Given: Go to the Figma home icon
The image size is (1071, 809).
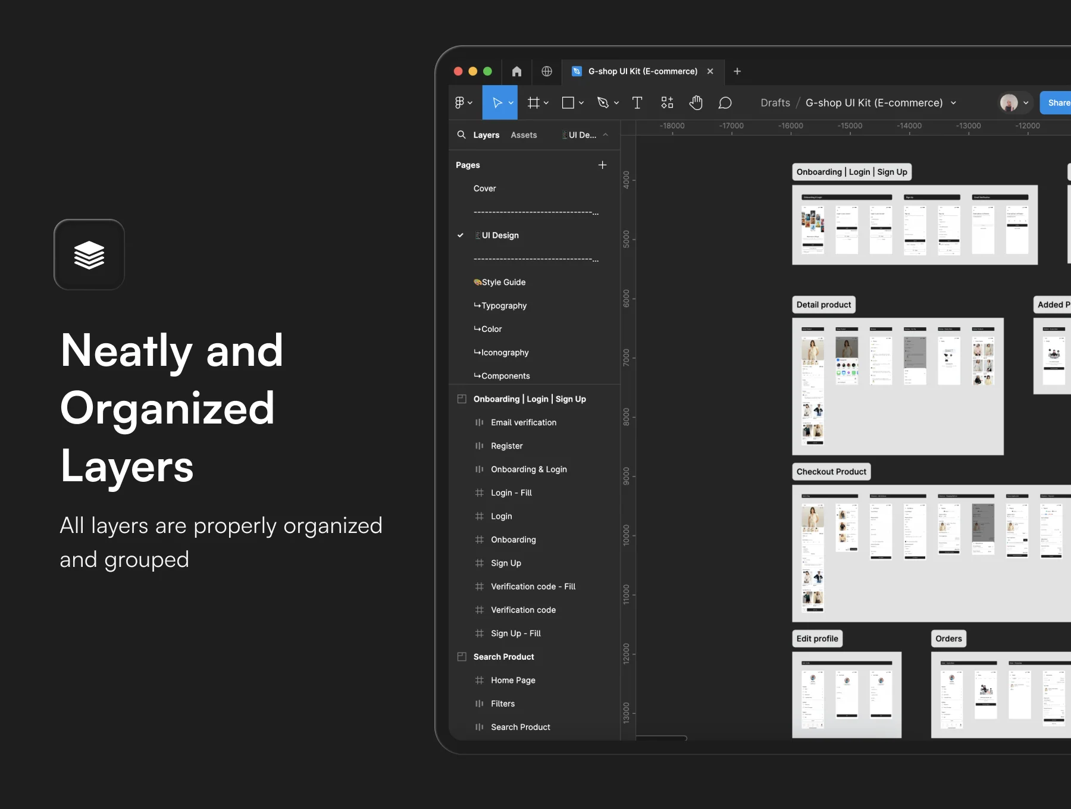Looking at the screenshot, I should point(516,71).
